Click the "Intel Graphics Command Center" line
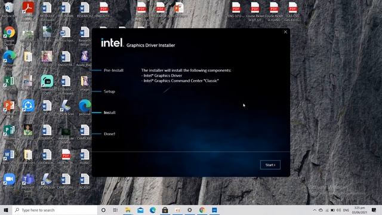Viewport: 382px width, 215px height. tap(180, 81)
